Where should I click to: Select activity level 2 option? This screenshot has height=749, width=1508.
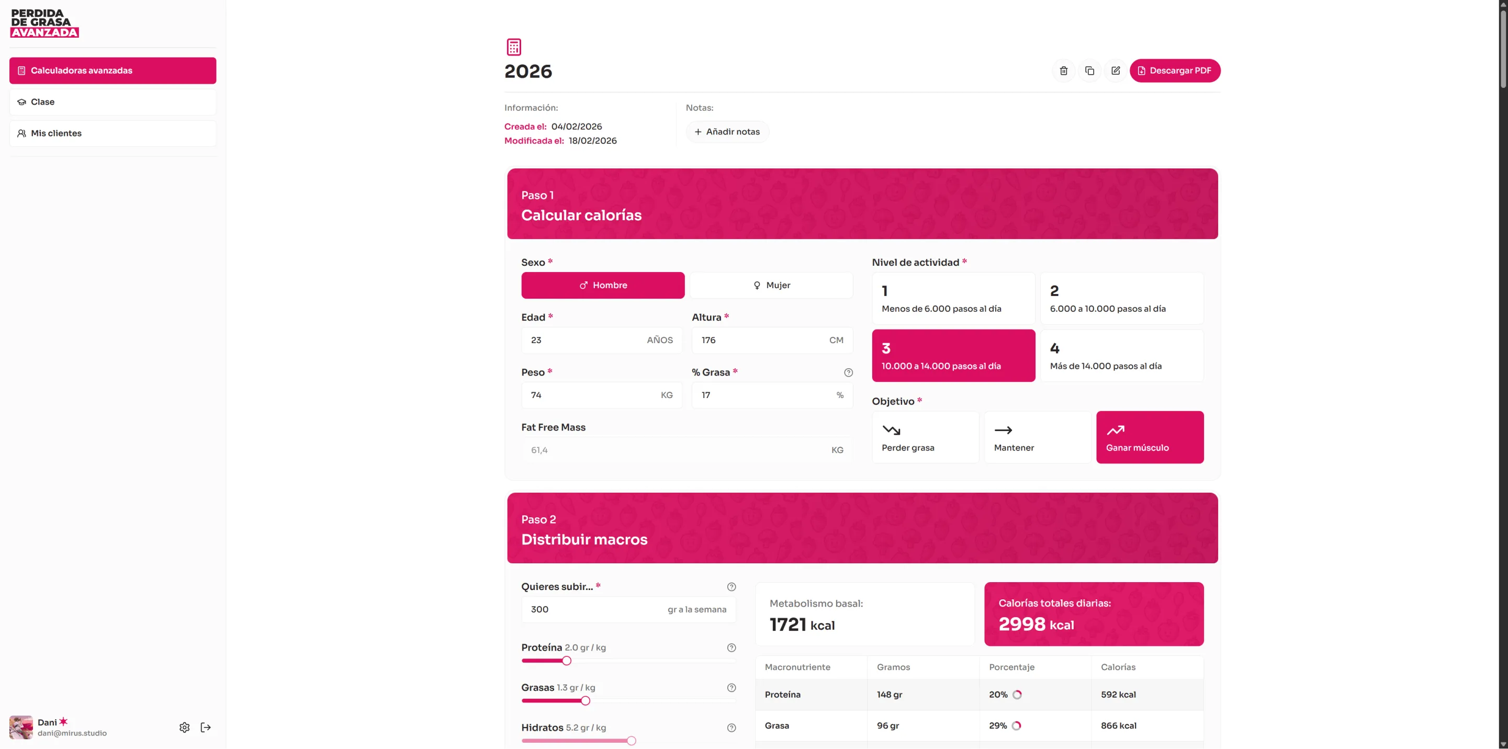tap(1121, 299)
